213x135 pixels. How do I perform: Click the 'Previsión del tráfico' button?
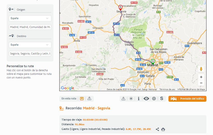(x=187, y=99)
